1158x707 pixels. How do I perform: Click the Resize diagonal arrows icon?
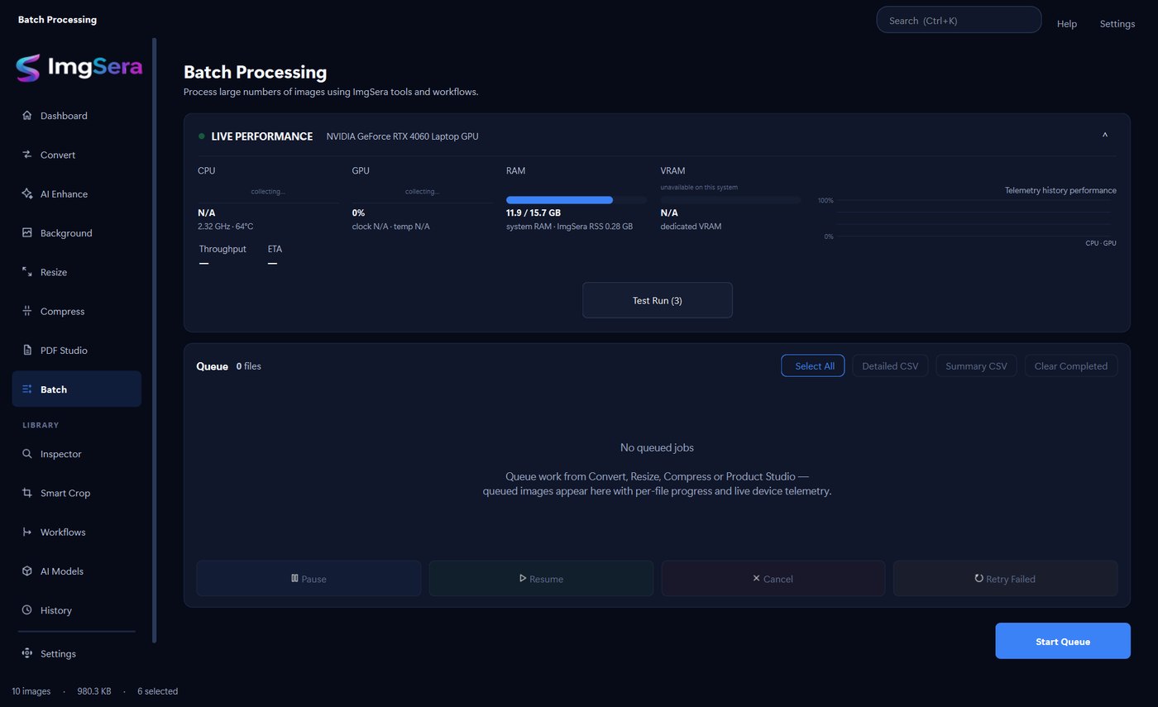click(x=27, y=272)
